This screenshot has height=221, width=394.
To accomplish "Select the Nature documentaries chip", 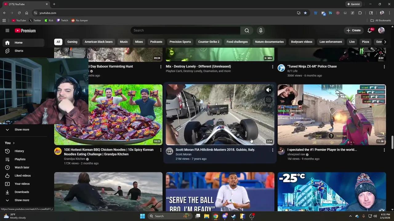I will tap(269, 42).
